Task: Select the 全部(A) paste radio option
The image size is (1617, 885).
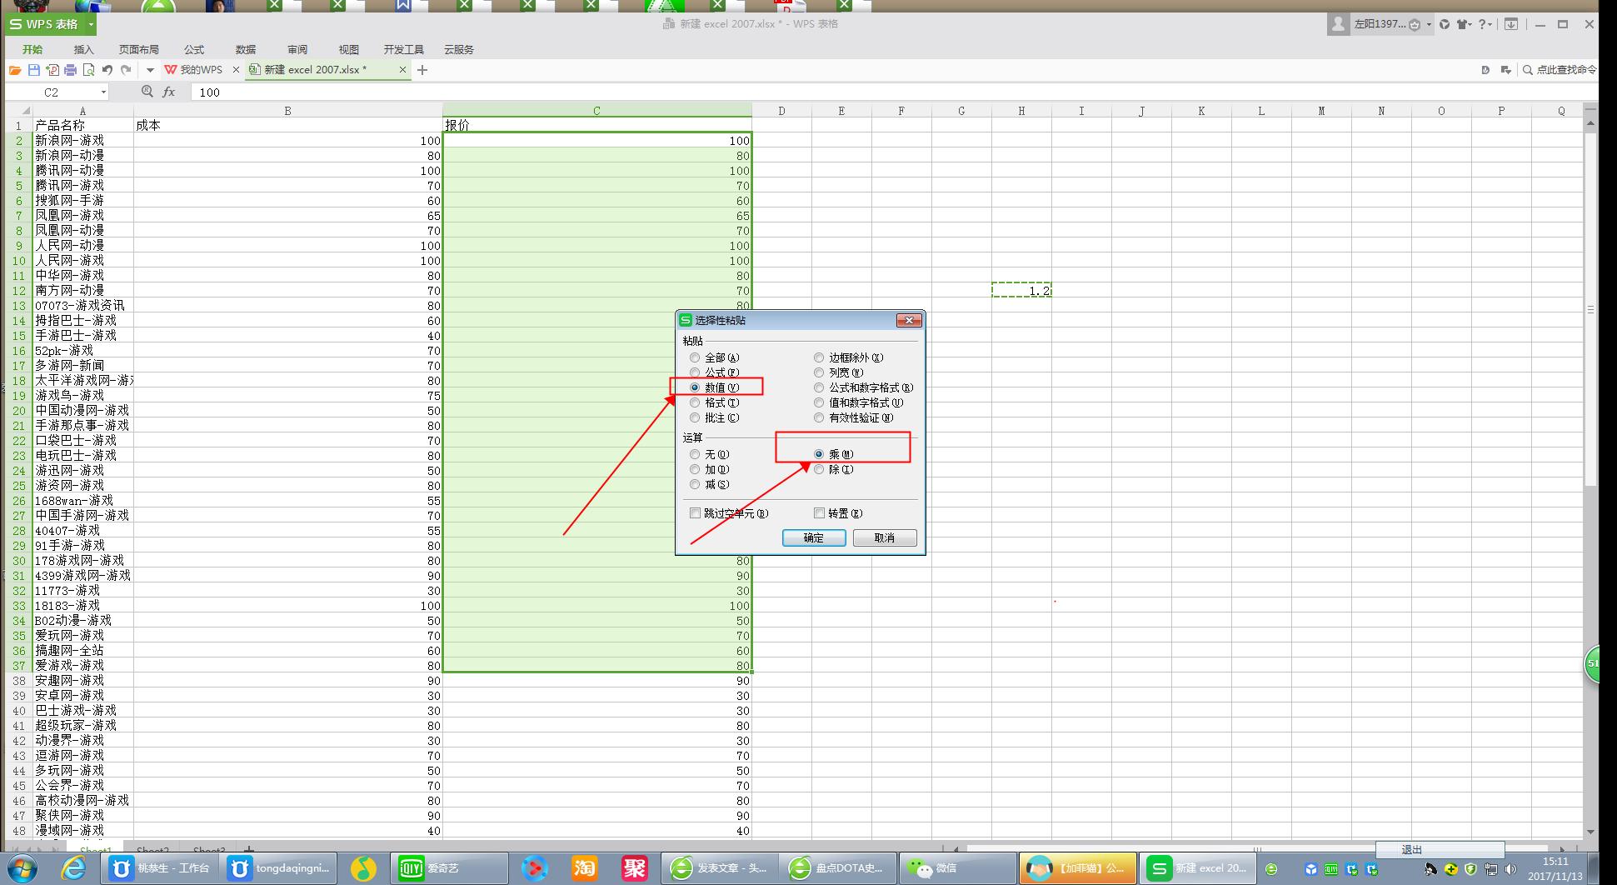Action: tap(695, 357)
